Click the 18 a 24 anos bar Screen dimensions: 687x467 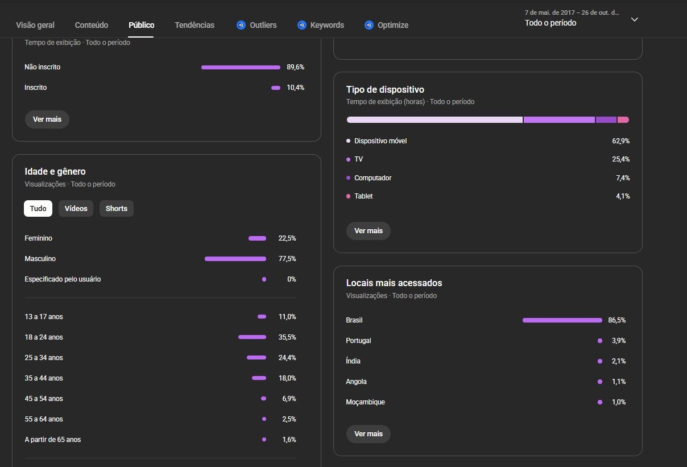click(x=252, y=337)
